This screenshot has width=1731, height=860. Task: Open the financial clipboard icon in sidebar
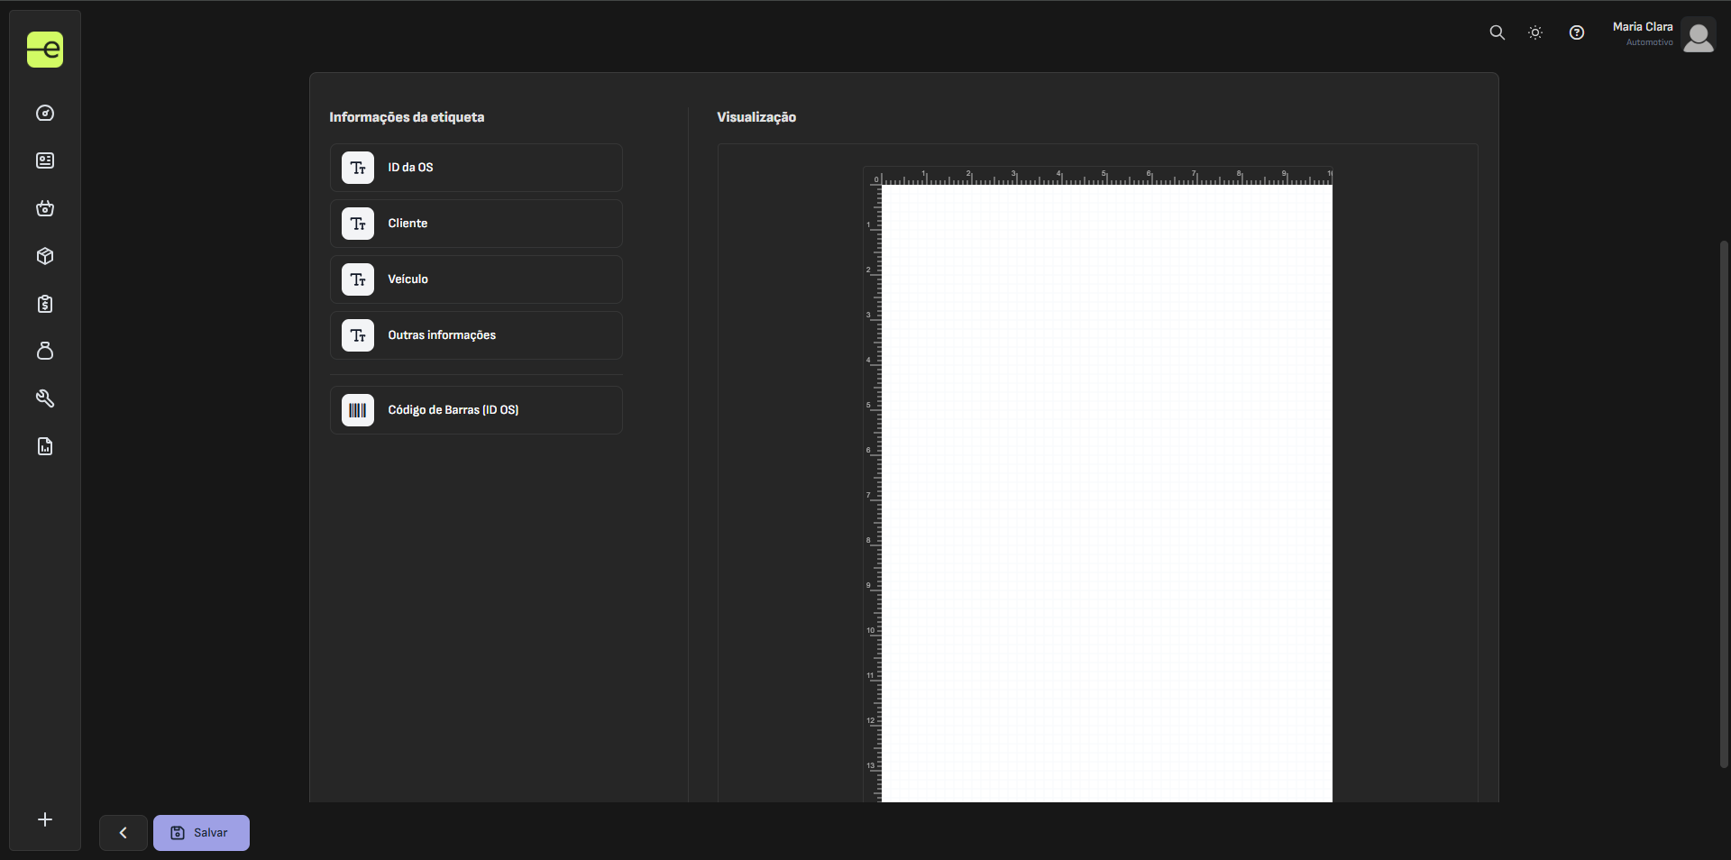[45, 304]
